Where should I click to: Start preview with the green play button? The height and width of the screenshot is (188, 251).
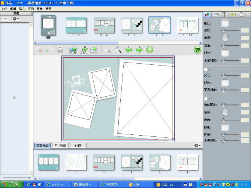[x=150, y=49]
